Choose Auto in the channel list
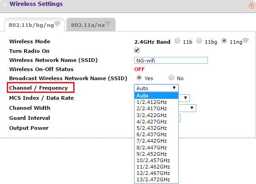Screen dimensions: 256x184 (156, 96)
